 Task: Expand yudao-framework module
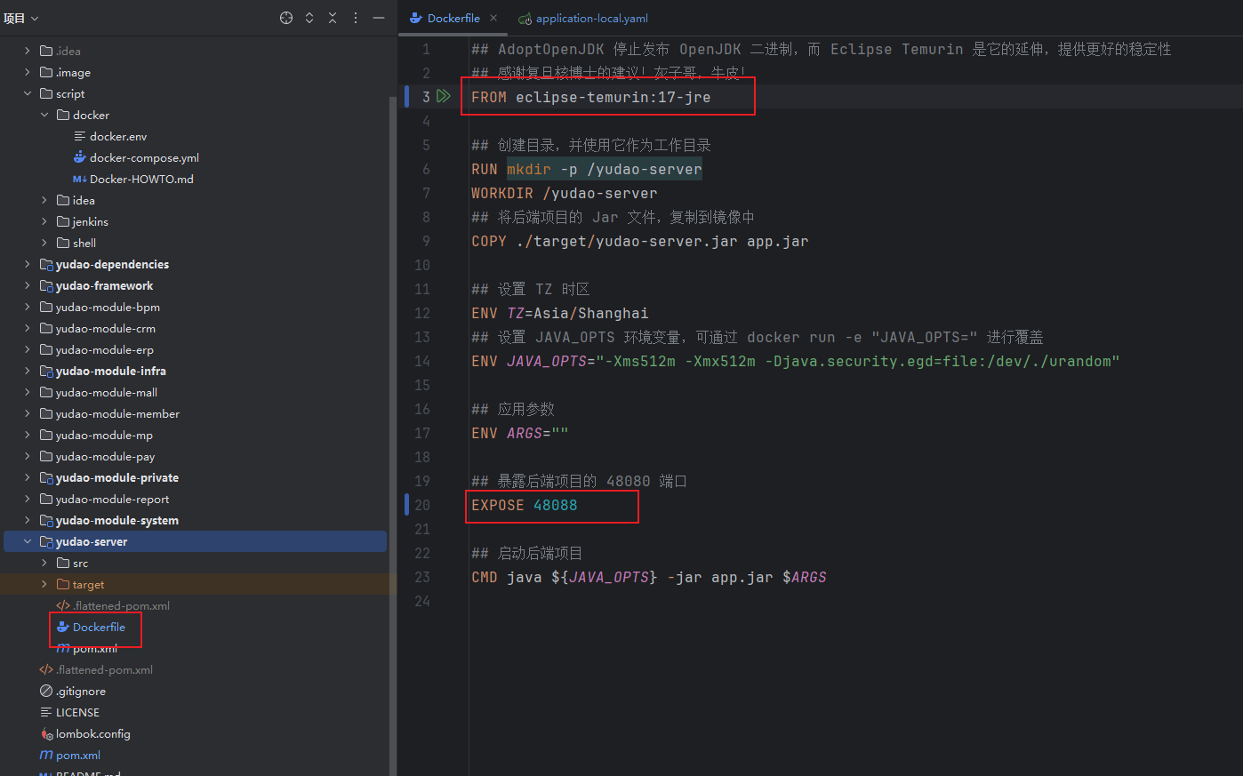tap(28, 285)
